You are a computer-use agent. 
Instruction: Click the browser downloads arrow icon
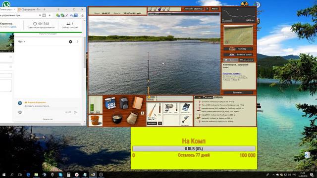(82, 15)
